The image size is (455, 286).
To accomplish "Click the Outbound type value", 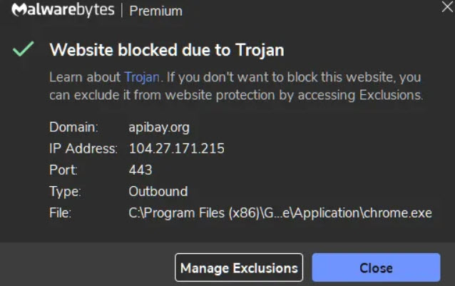I will point(158,191).
